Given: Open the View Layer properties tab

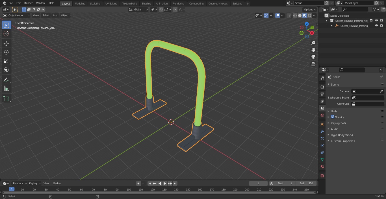Looking at the screenshot, I should [x=322, y=101].
